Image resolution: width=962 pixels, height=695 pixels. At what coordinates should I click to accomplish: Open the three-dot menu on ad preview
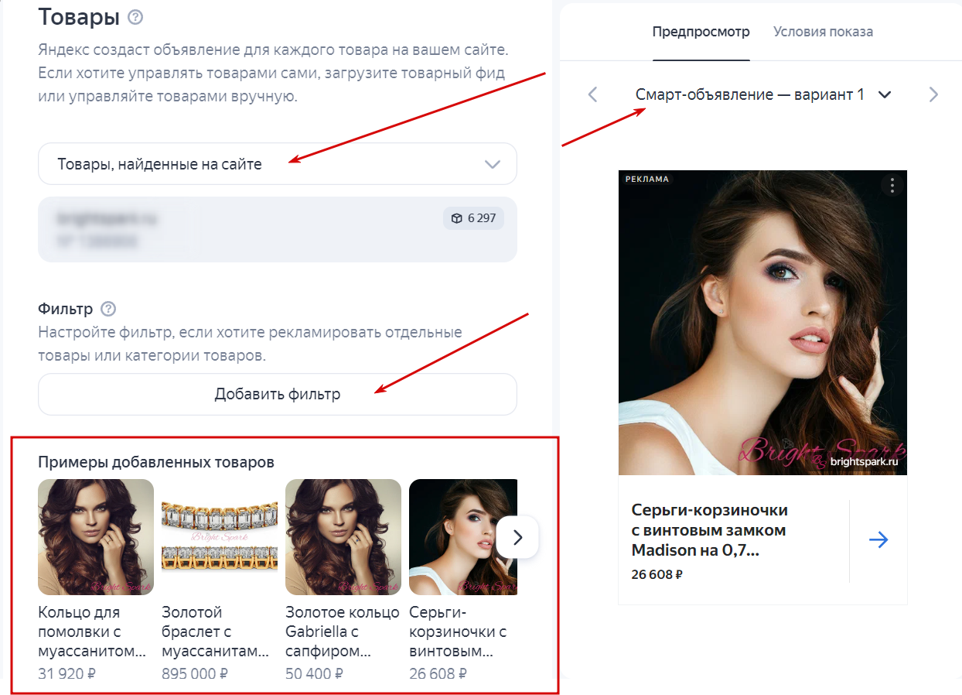click(x=892, y=186)
